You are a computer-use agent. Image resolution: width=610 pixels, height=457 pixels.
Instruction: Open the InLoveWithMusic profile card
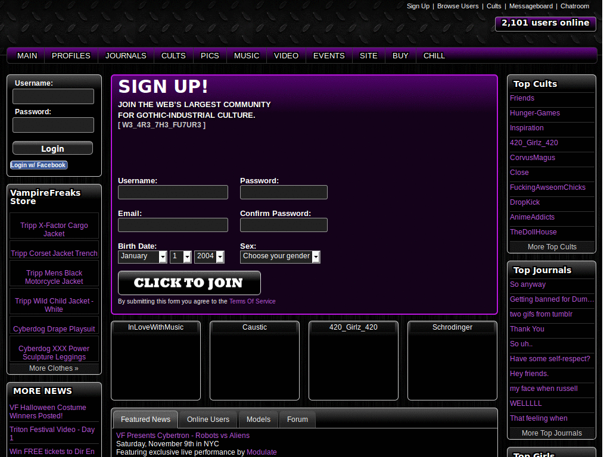click(155, 361)
